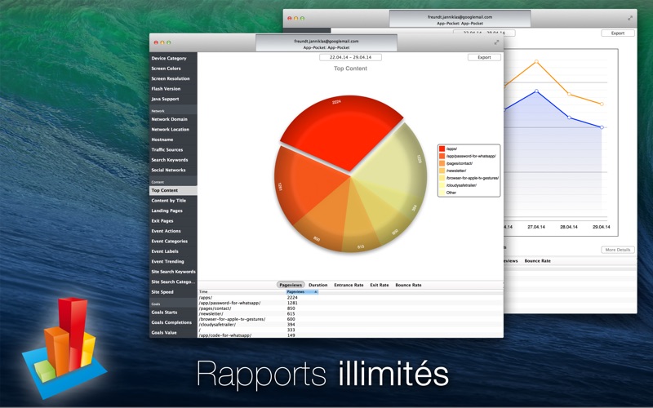Open the Goals Completions report
Screen dimensions: 653x408
click(171, 322)
